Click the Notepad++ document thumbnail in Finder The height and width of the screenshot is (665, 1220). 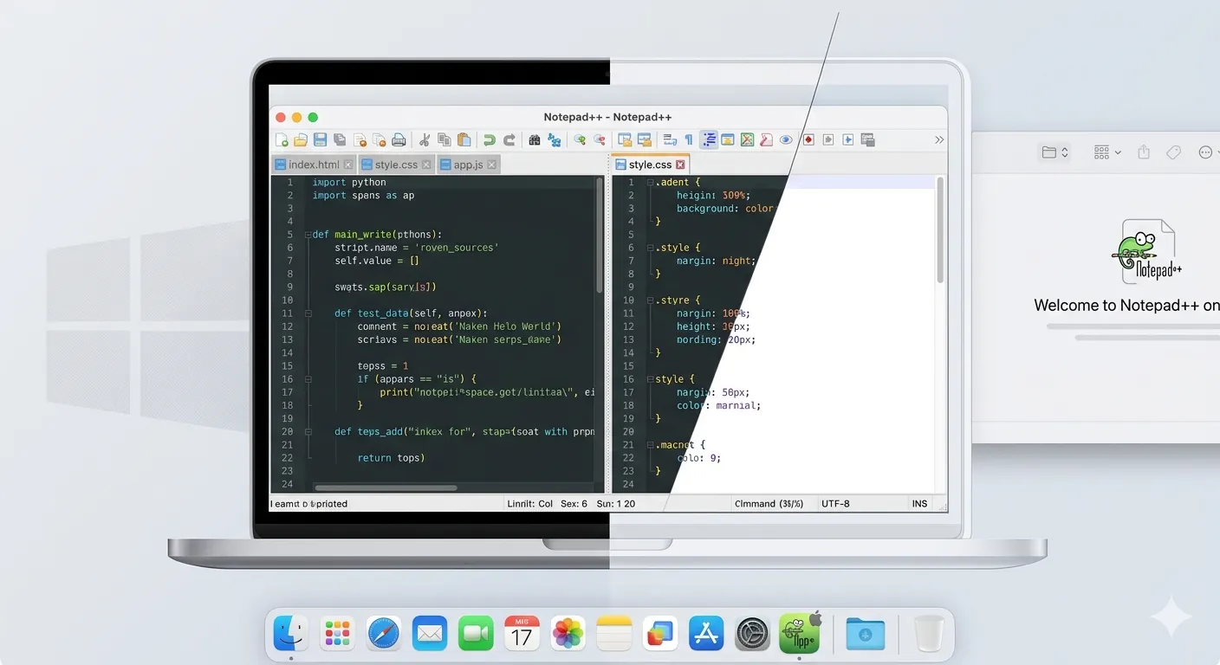coord(1147,252)
